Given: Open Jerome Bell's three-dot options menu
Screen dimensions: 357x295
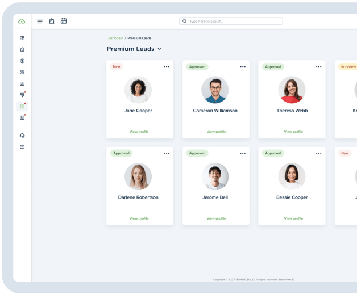Looking at the screenshot, I should coord(243,153).
